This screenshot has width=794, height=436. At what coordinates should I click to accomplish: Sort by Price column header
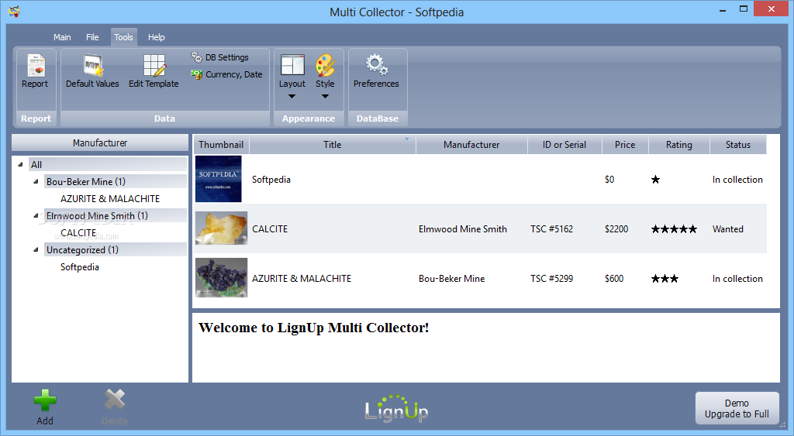[x=625, y=145]
